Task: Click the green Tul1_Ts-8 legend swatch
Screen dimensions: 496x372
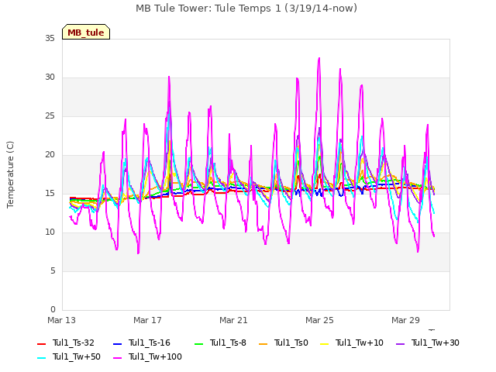Action: [198, 344]
